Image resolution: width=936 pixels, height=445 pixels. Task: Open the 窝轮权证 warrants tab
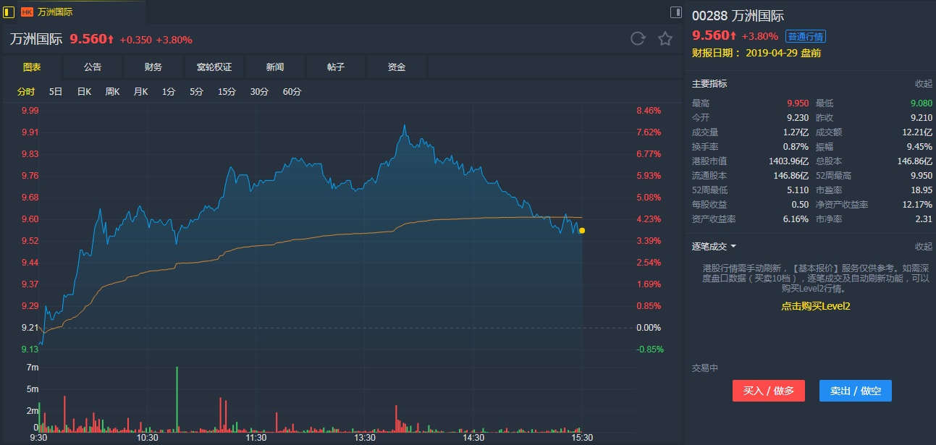(214, 67)
